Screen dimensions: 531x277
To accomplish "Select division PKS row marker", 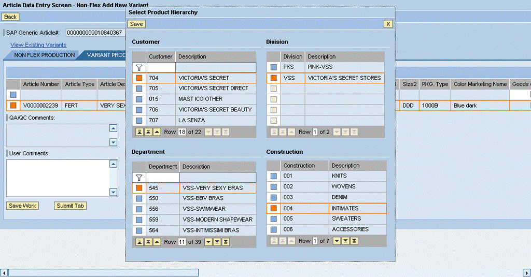I will (274, 67).
